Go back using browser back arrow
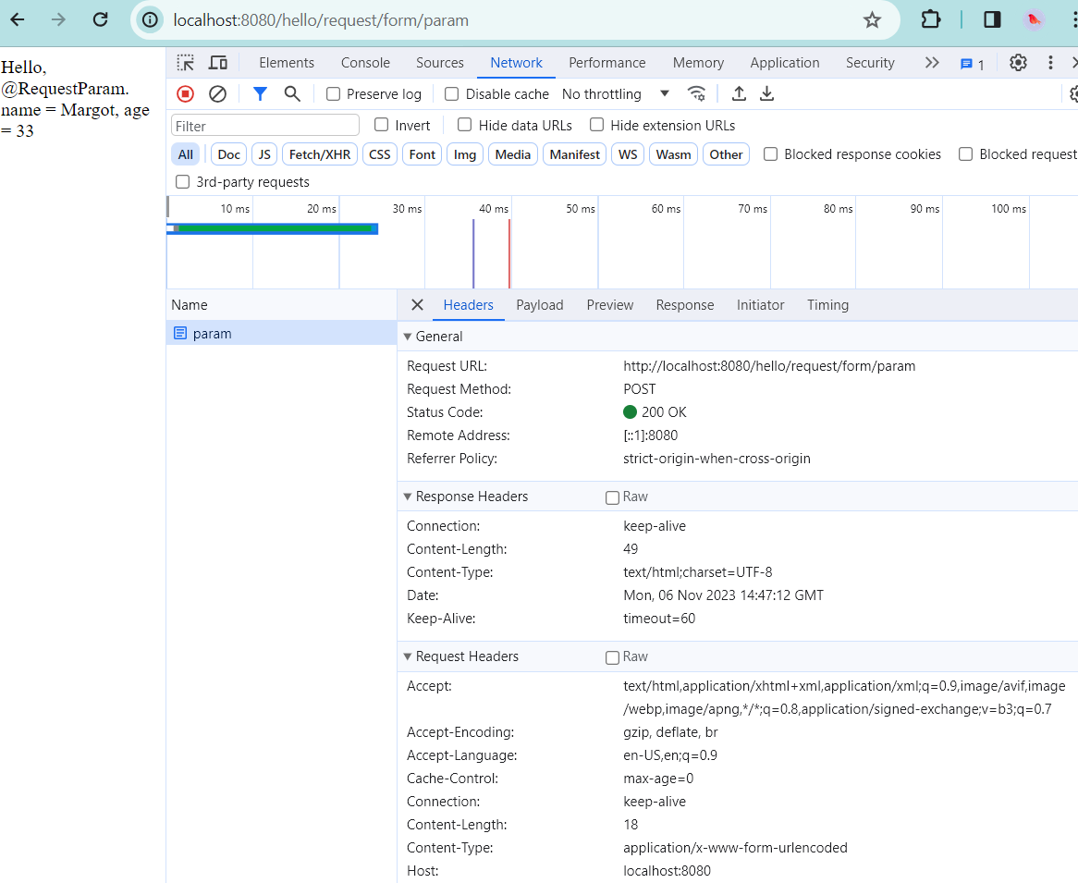This screenshot has width=1078, height=883. 18,20
